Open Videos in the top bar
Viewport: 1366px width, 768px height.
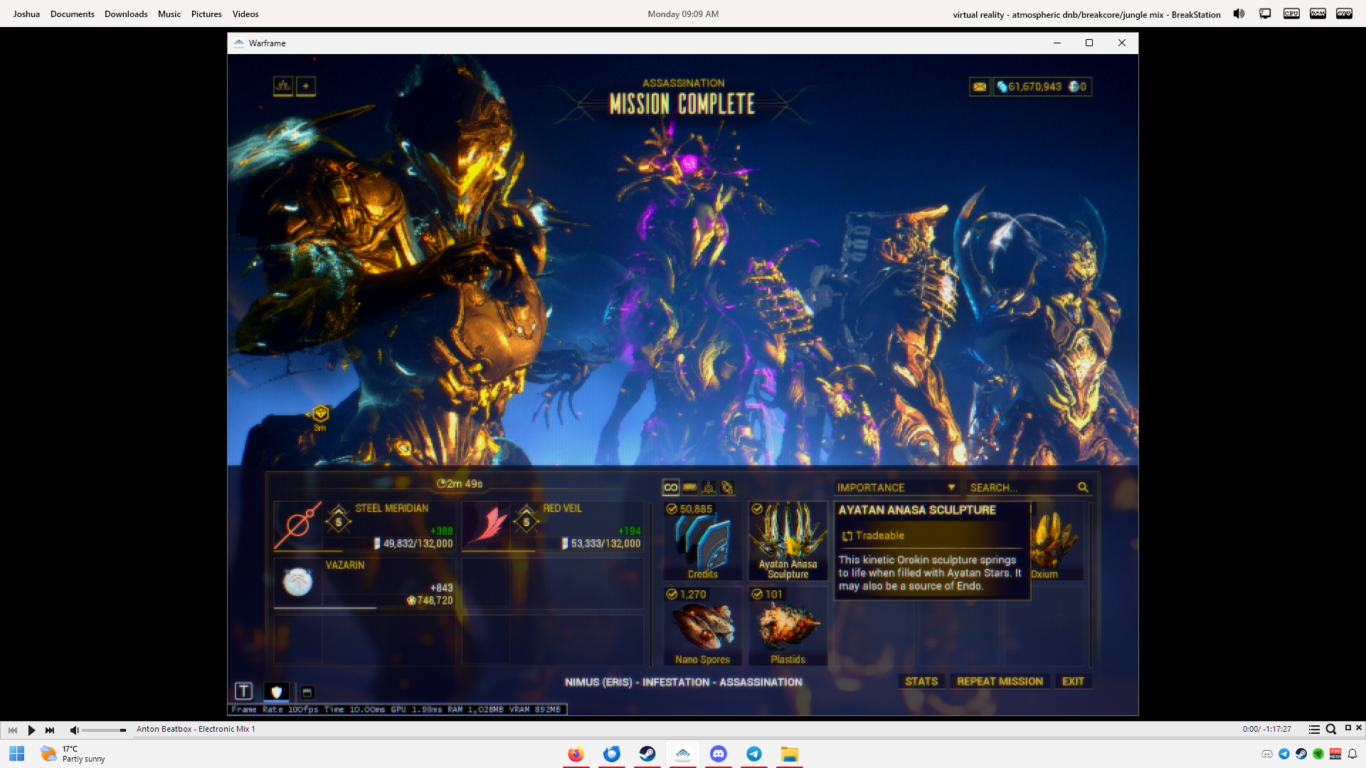[245, 14]
